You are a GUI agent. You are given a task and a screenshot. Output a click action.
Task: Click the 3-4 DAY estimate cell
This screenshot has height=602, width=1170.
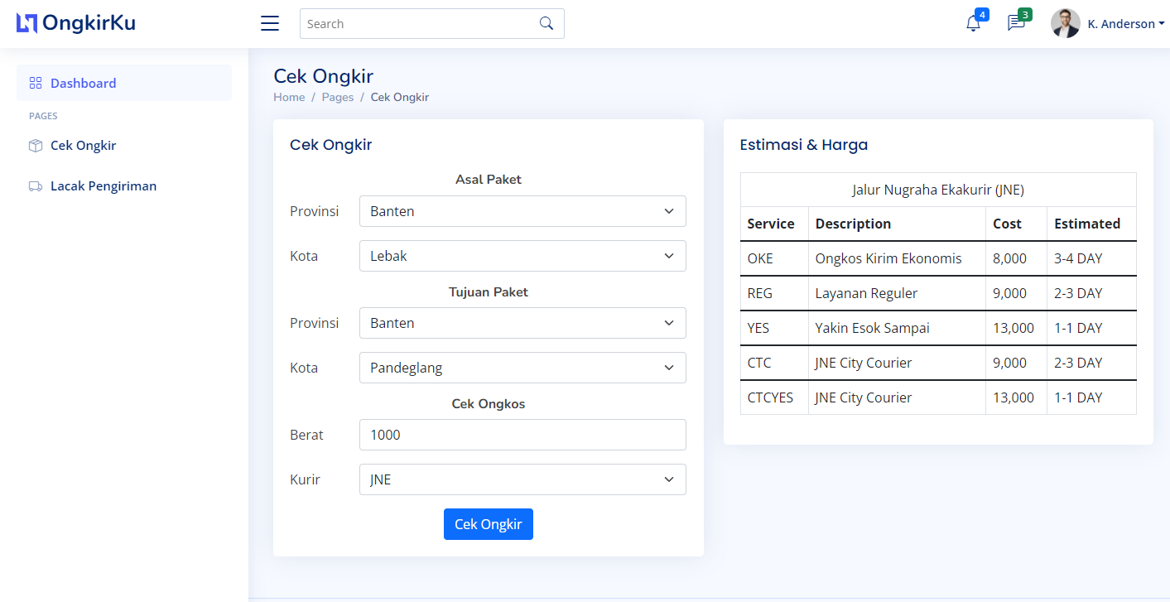pos(1091,258)
